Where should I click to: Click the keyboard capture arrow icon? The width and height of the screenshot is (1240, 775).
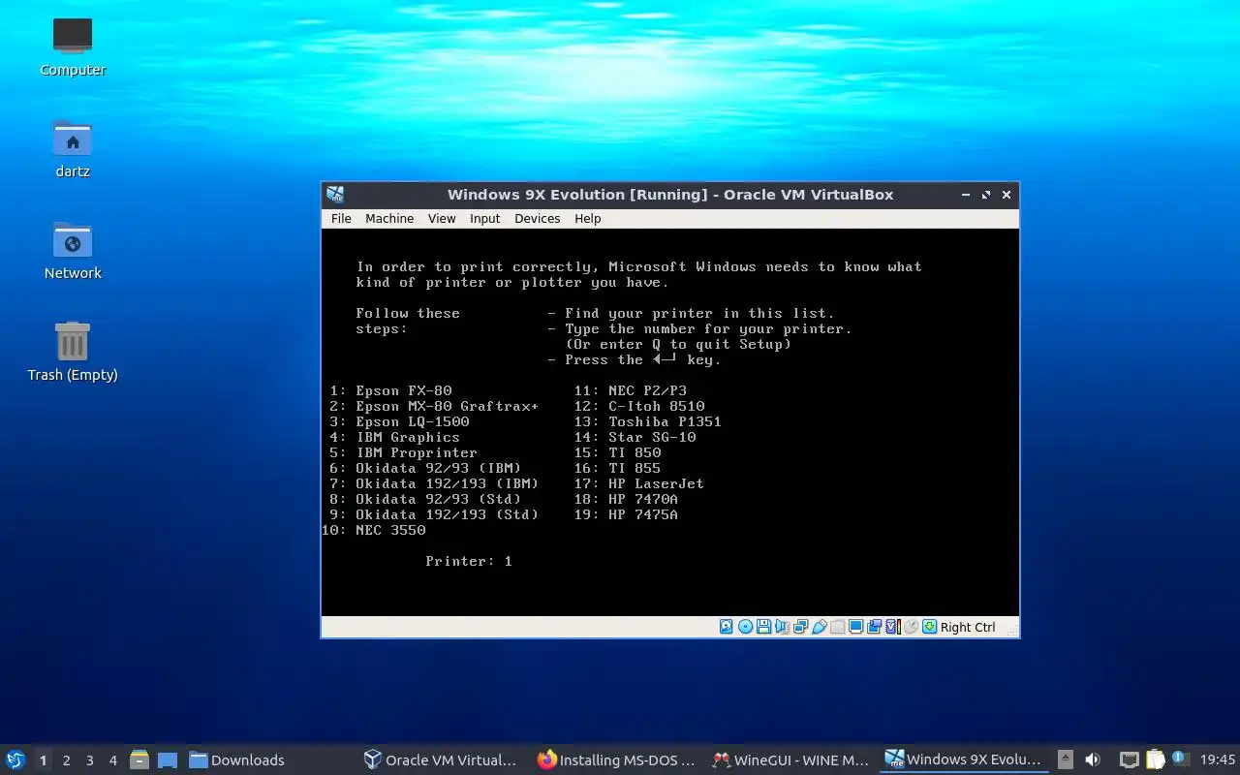coord(930,627)
